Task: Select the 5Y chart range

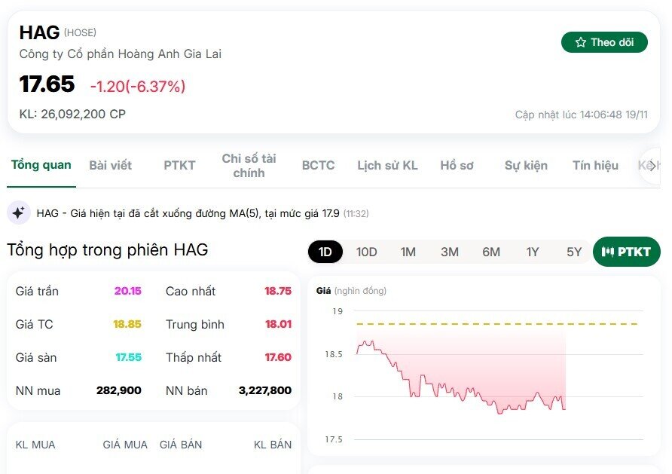Action: point(574,252)
